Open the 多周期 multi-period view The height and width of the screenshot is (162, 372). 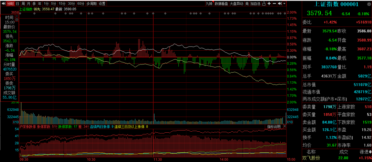91,3
